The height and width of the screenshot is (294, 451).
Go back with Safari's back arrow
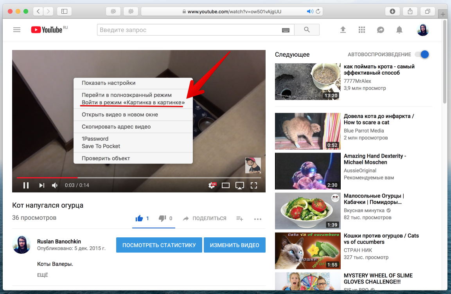38,11
